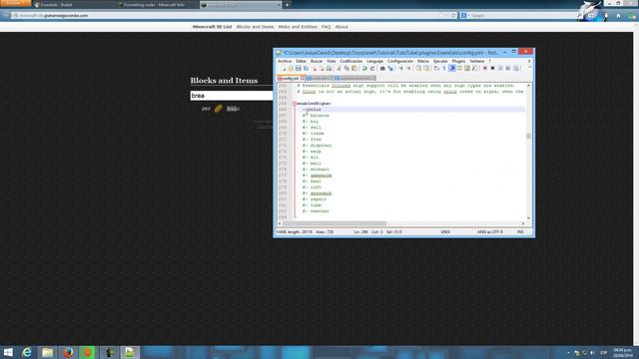Expand Notepad++ toolbar overflow chevron
The image size is (639, 359).
530,67
